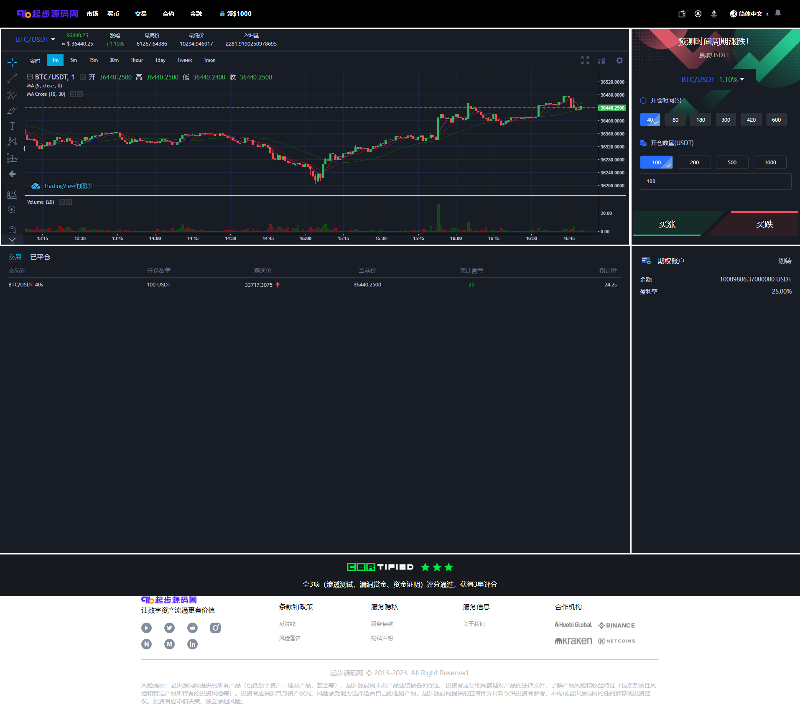Image resolution: width=800 pixels, height=705 pixels.
Task: Click the download app icon
Action: (714, 14)
